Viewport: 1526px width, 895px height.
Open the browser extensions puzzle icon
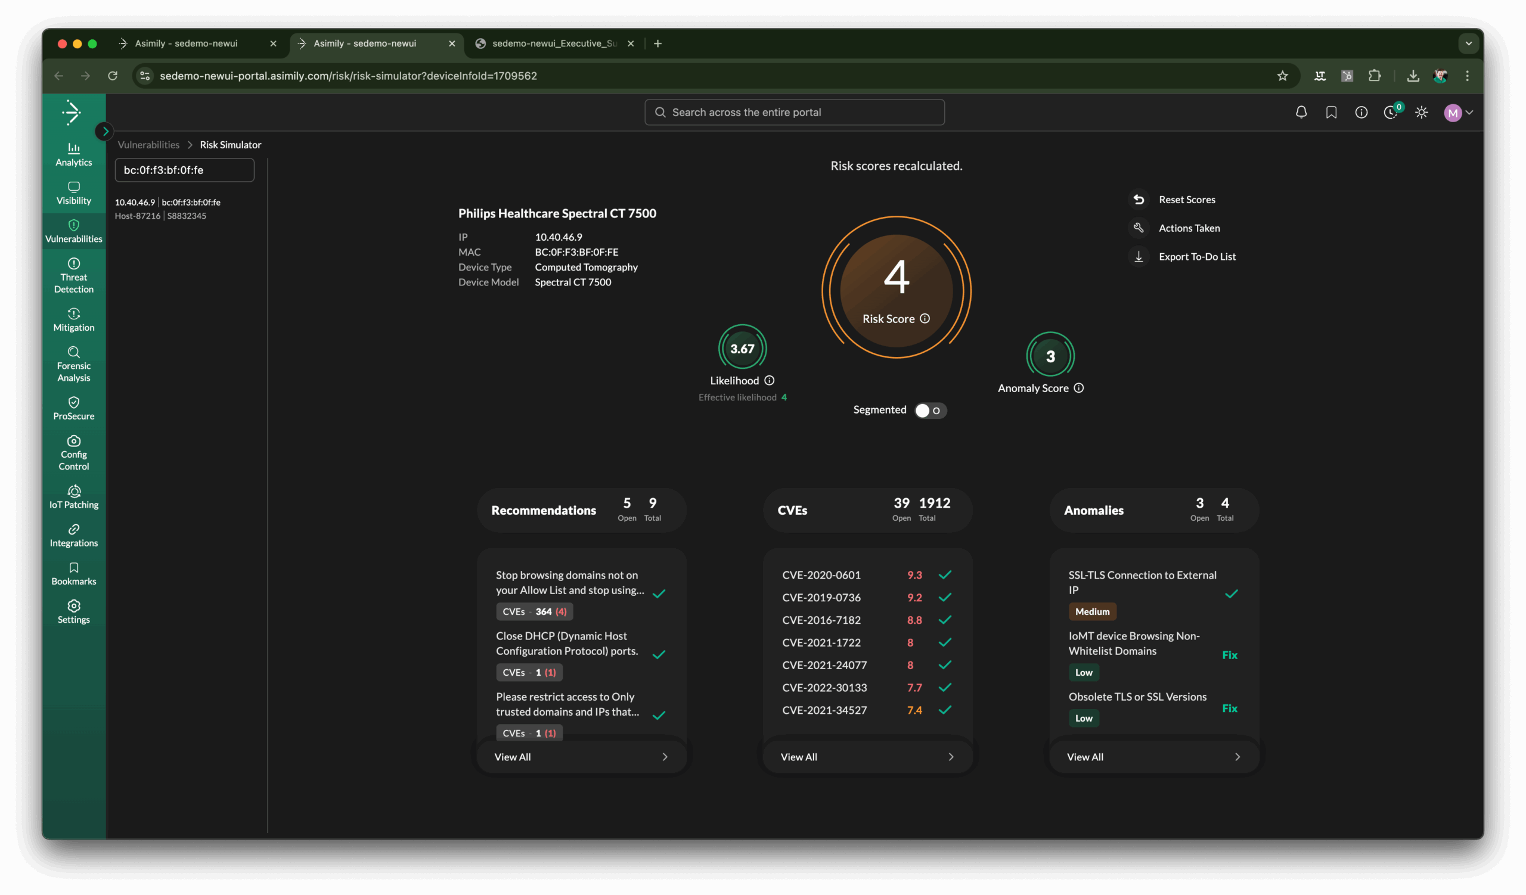[x=1375, y=76]
